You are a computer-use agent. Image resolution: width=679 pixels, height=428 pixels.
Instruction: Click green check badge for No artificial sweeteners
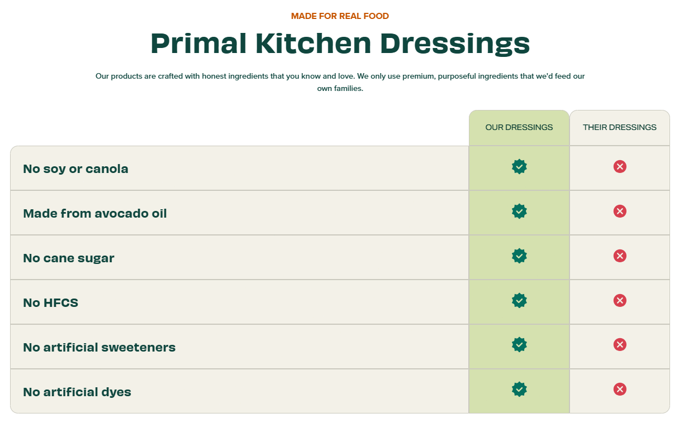coord(519,344)
